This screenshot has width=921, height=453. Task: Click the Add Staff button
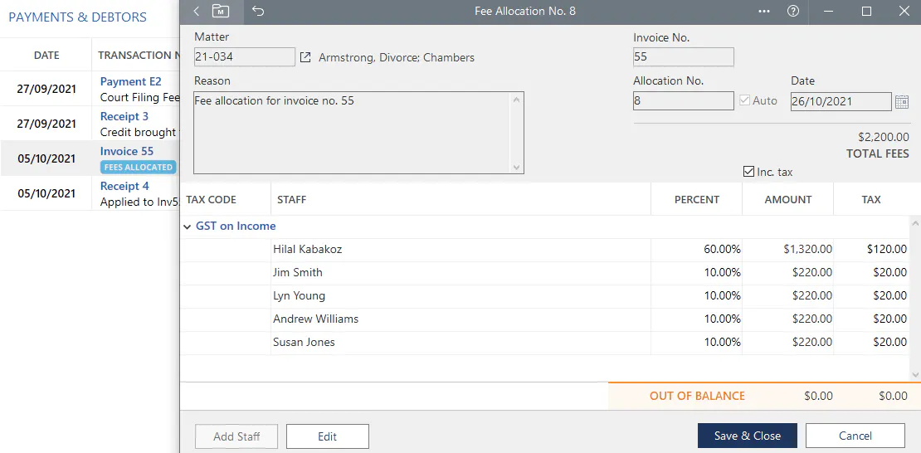pos(236,436)
